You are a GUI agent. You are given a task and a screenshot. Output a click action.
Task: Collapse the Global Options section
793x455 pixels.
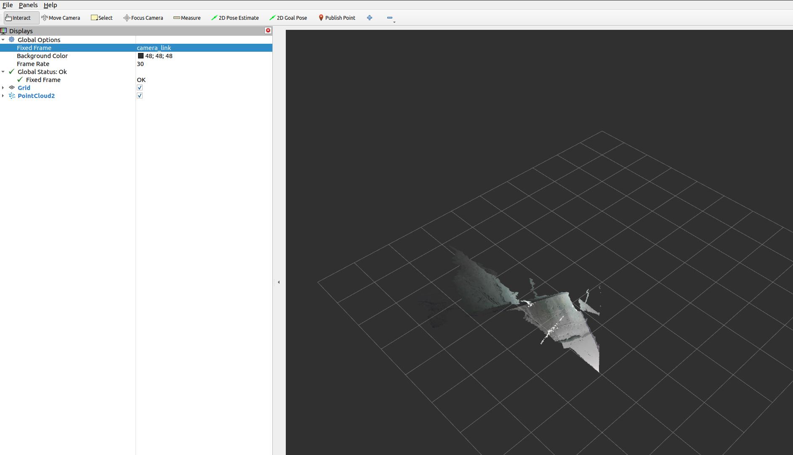pyautogui.click(x=3, y=40)
